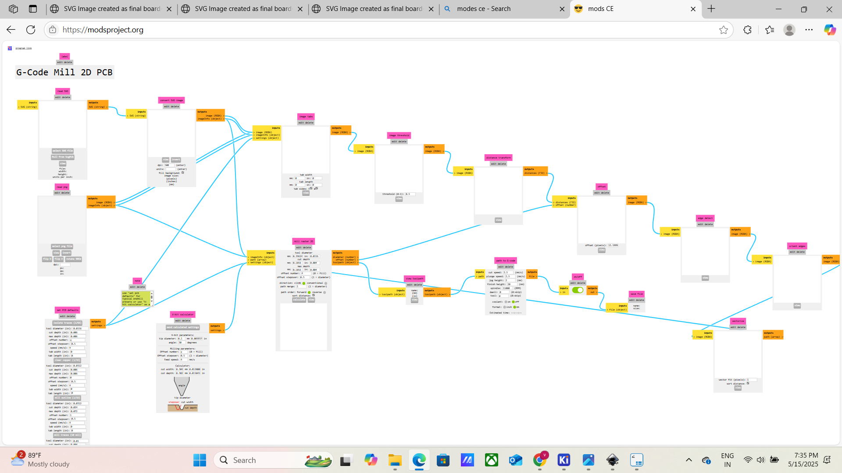Open KiCad from the taskbar
This screenshot has width=842, height=473.
click(x=564, y=460)
